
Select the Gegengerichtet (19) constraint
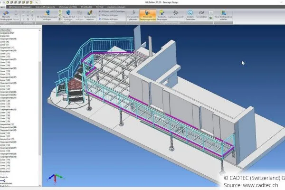9,39
